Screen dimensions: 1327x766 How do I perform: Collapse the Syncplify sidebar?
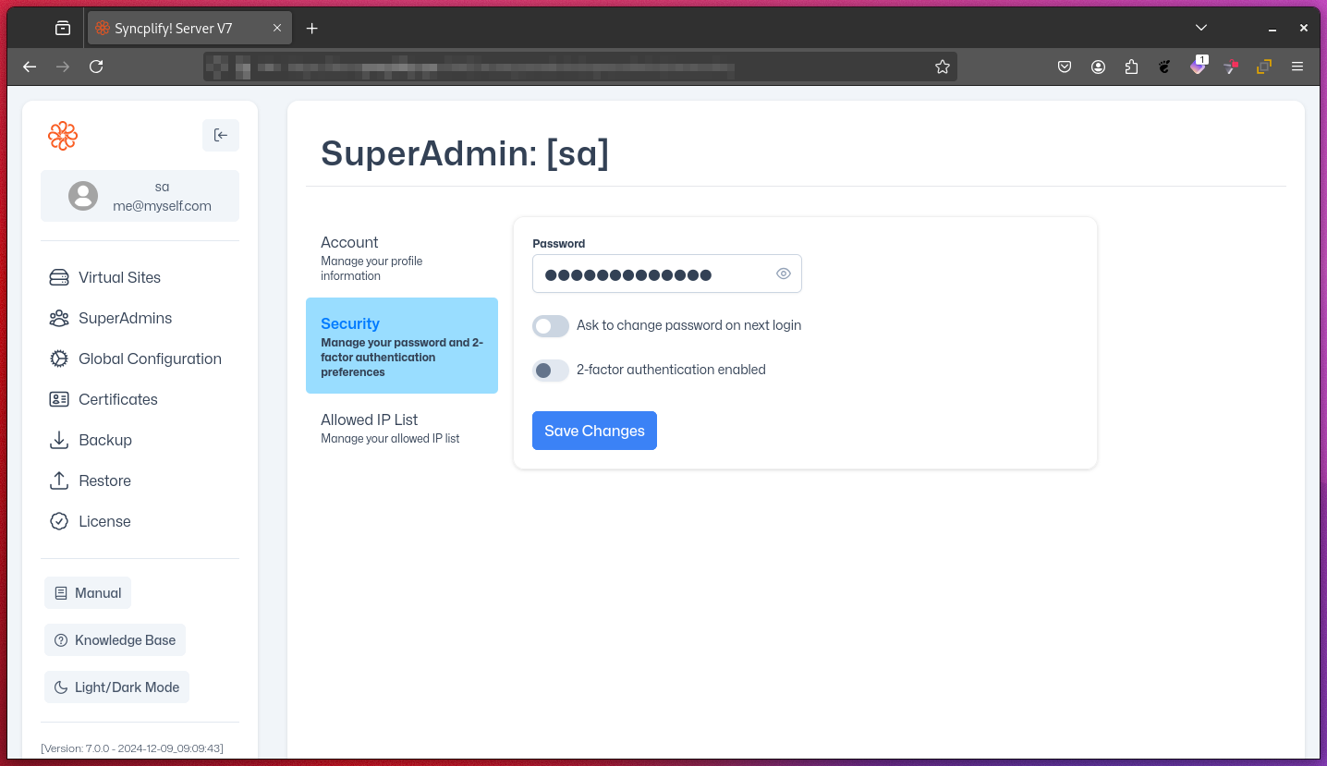[221, 135]
